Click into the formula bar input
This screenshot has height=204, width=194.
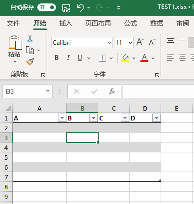click(x=159, y=91)
